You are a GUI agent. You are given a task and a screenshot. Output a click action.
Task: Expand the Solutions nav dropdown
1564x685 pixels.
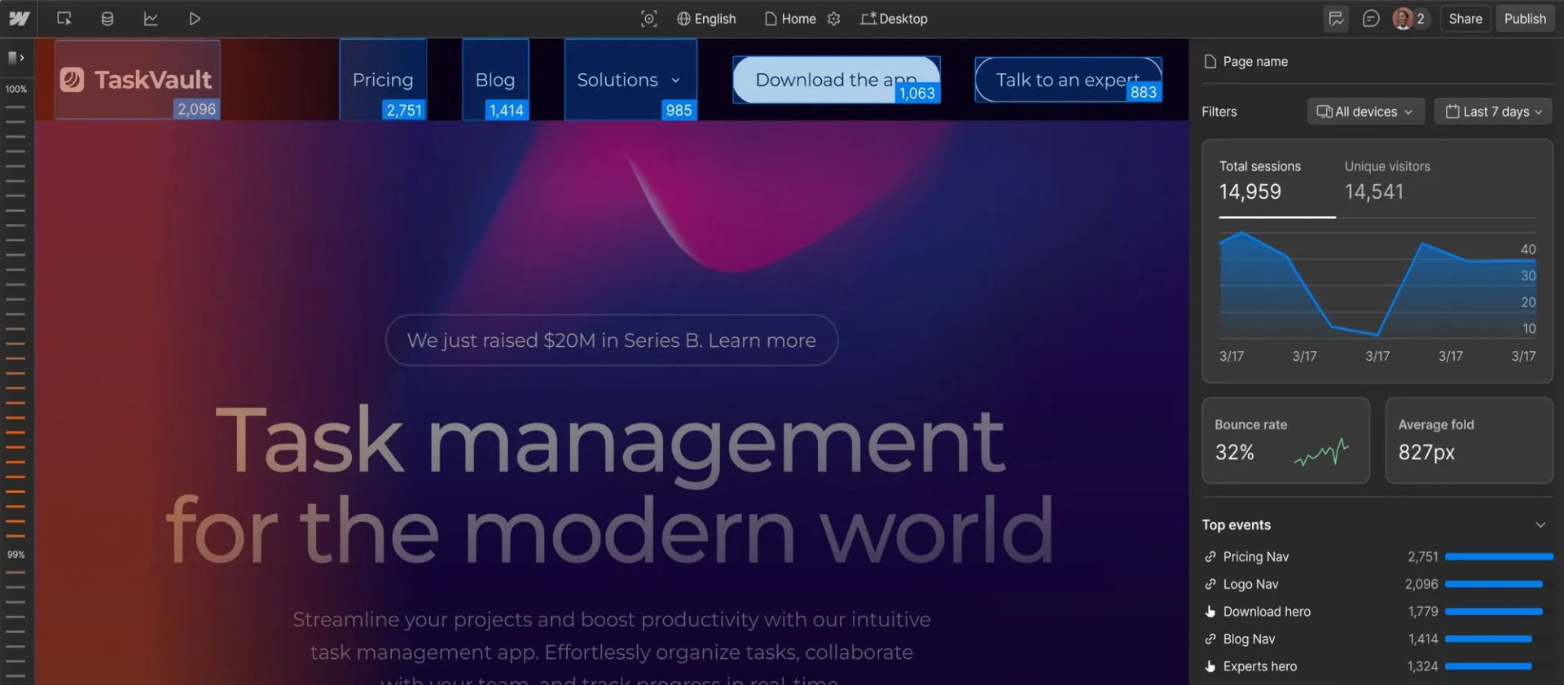click(630, 80)
